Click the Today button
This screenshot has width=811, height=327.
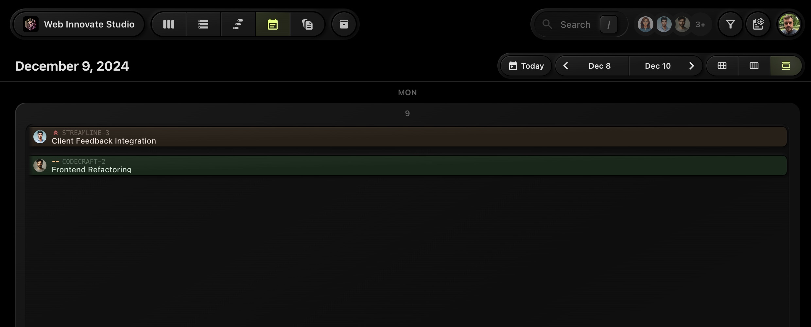526,66
